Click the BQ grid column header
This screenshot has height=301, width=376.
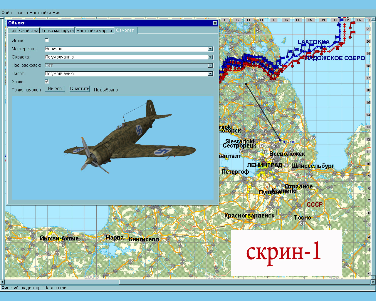359,20
